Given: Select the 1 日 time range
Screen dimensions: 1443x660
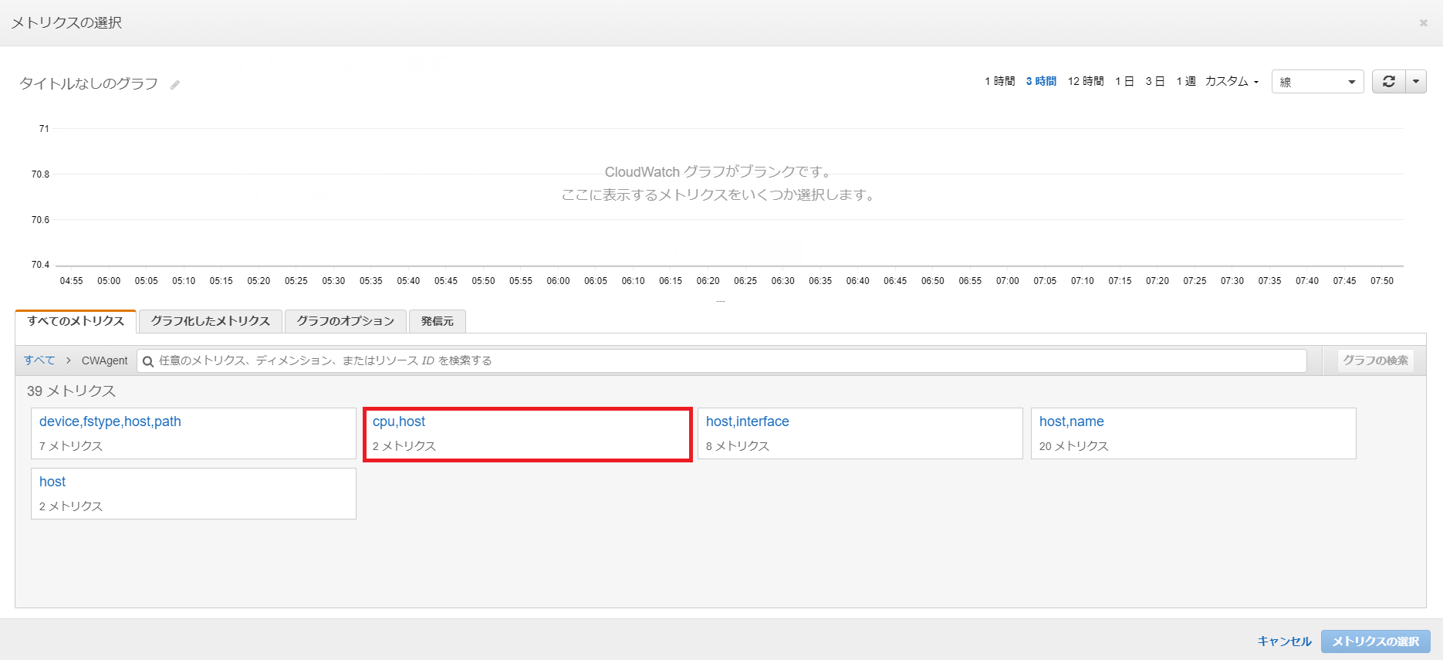Looking at the screenshot, I should pos(1124,81).
